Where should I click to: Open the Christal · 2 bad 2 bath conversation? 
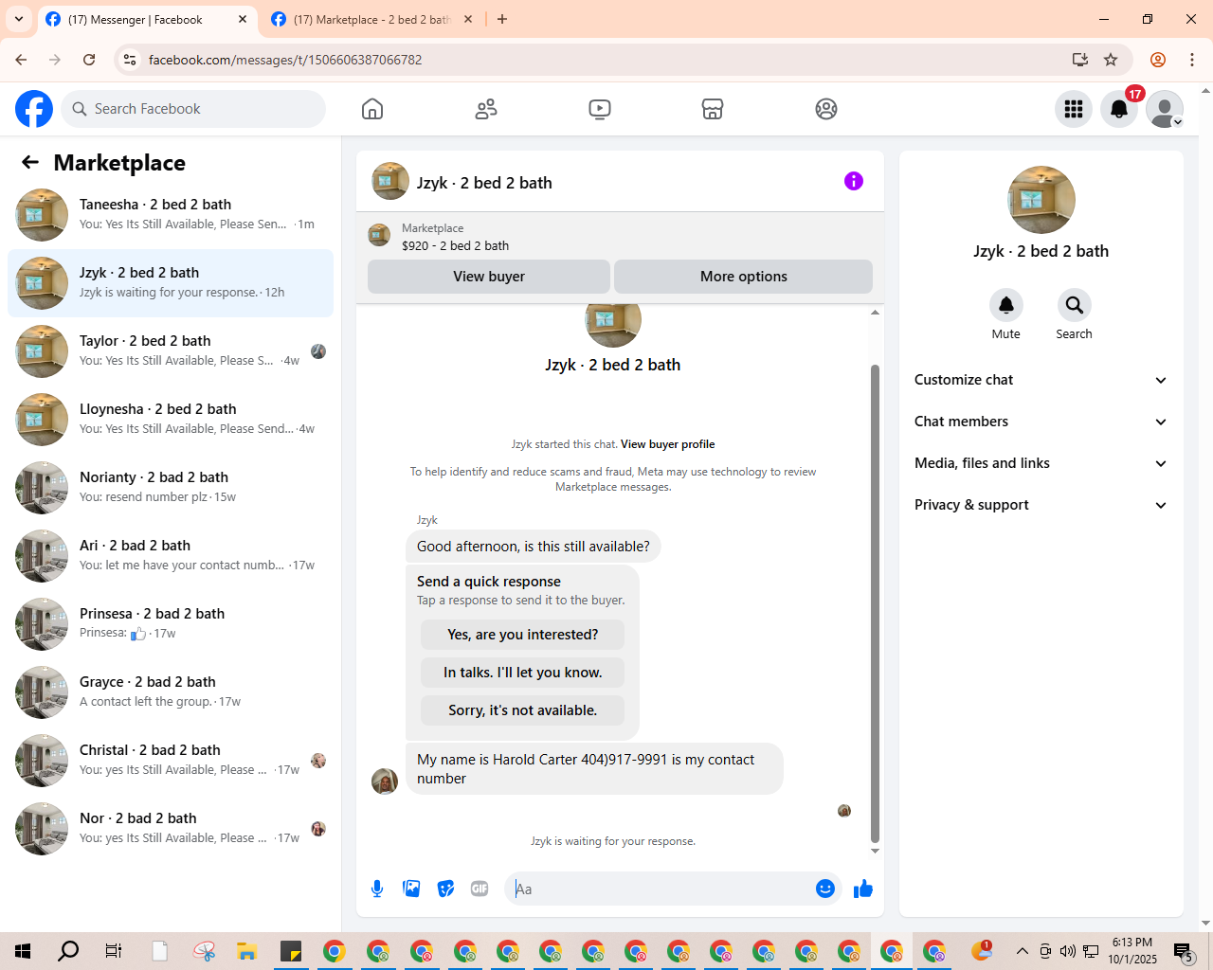(x=171, y=761)
